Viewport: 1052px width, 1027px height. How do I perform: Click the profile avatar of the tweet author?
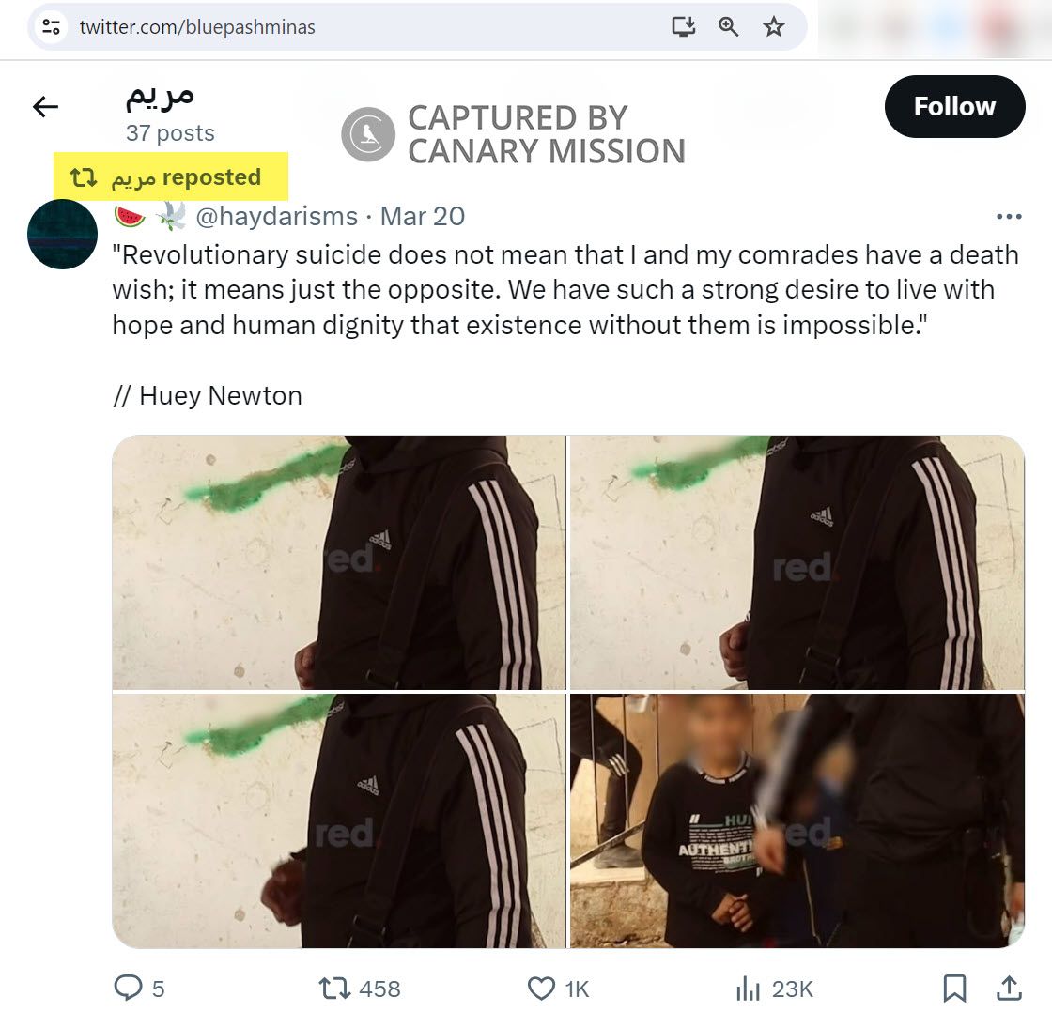pos(62,234)
